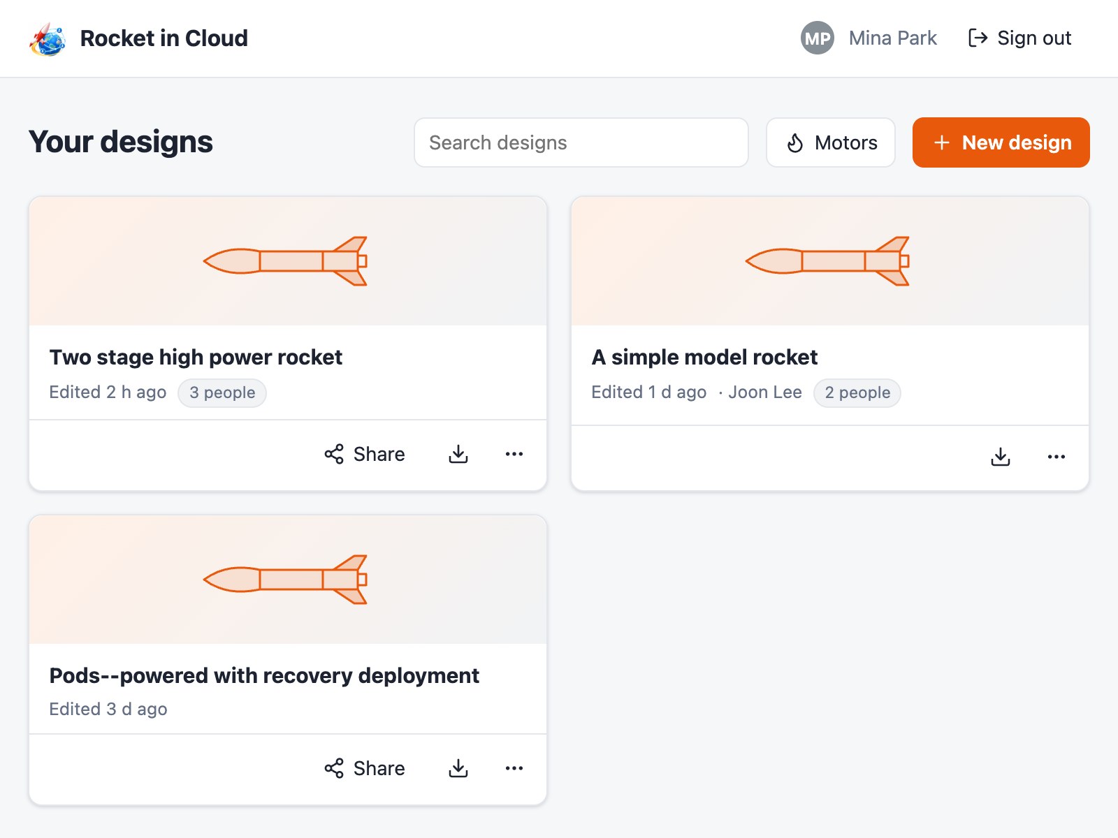The image size is (1118, 838).
Task: Focus the Search designs field
Action: click(x=581, y=142)
